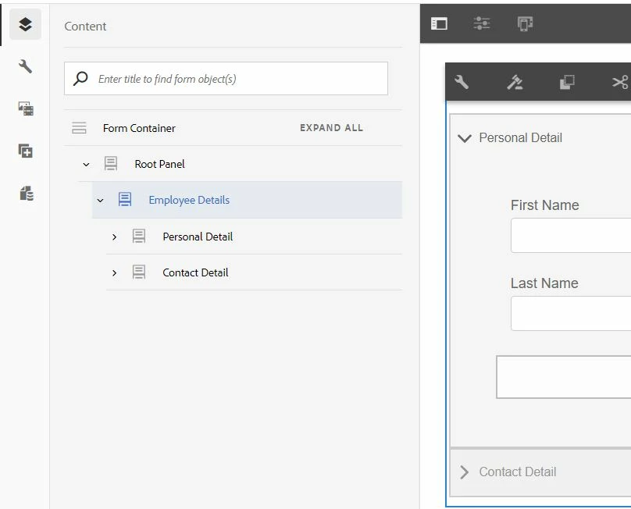Click the Cut scissors icon in component toolbar
The width and height of the screenshot is (631, 509).
[x=620, y=82]
